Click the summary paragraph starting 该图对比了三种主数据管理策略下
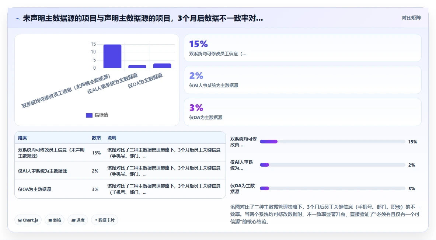 click(x=325, y=214)
